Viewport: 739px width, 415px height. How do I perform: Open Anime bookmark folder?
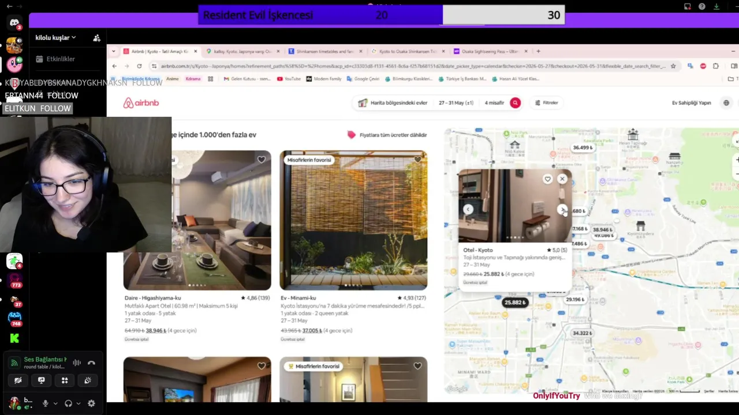tap(172, 78)
